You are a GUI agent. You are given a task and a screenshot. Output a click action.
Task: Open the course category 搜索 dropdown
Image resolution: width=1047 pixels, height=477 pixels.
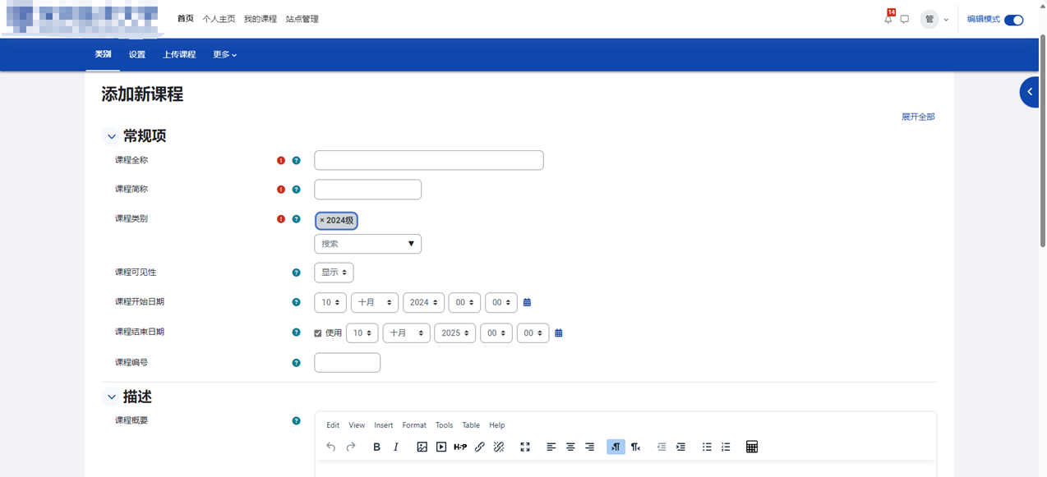(x=367, y=244)
